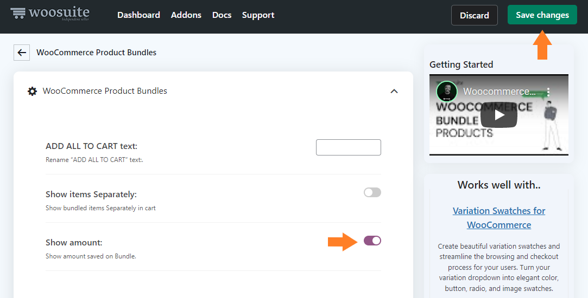The image size is (588, 298).
Task: Click 'Show amount saved on Bundle.' description
Action: [91, 256]
